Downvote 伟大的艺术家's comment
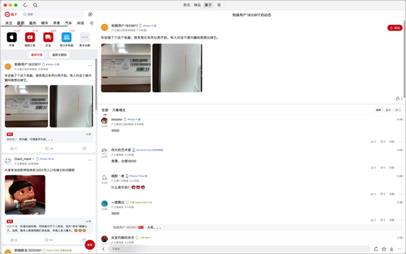Image resolution: width=406 pixels, height=254 pixels. (x=382, y=168)
